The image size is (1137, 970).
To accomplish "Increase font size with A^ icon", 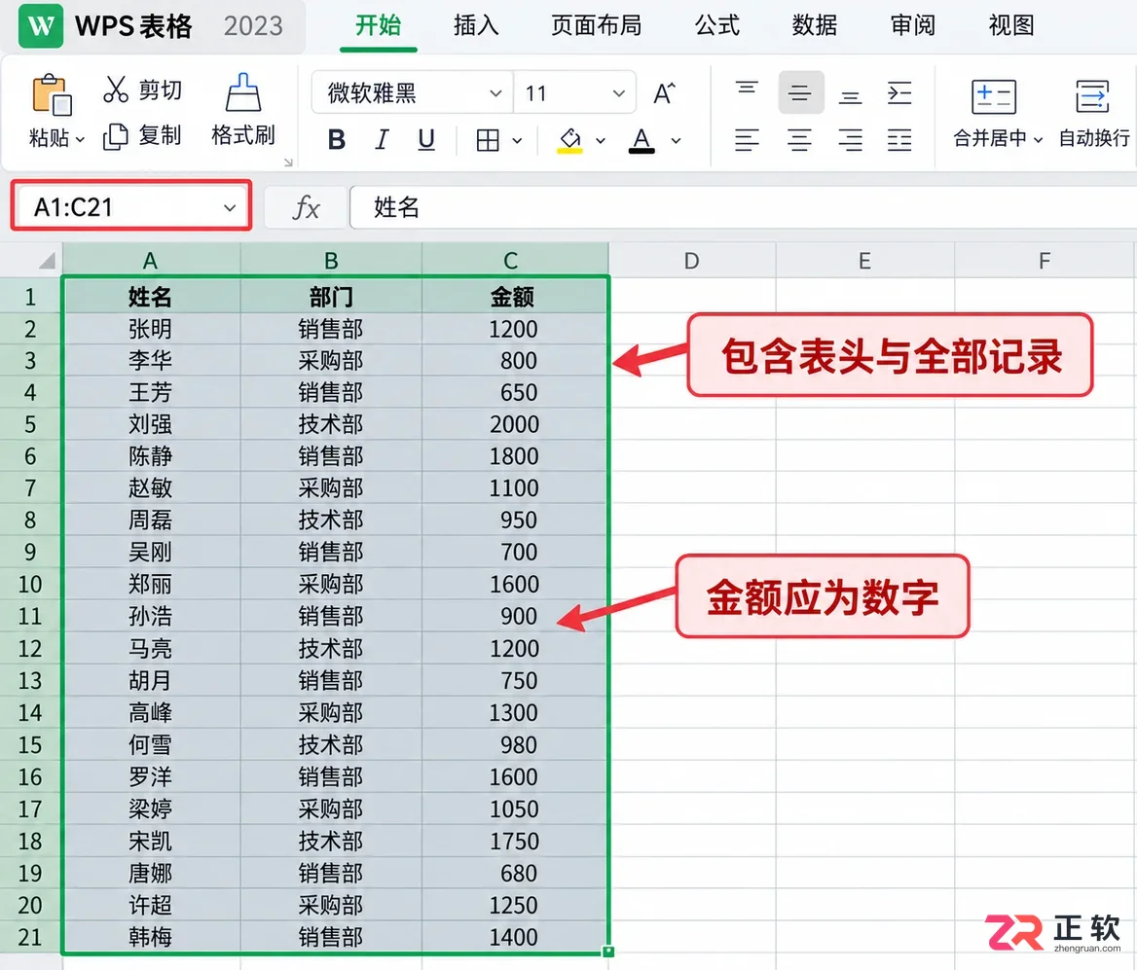I will pos(664,93).
